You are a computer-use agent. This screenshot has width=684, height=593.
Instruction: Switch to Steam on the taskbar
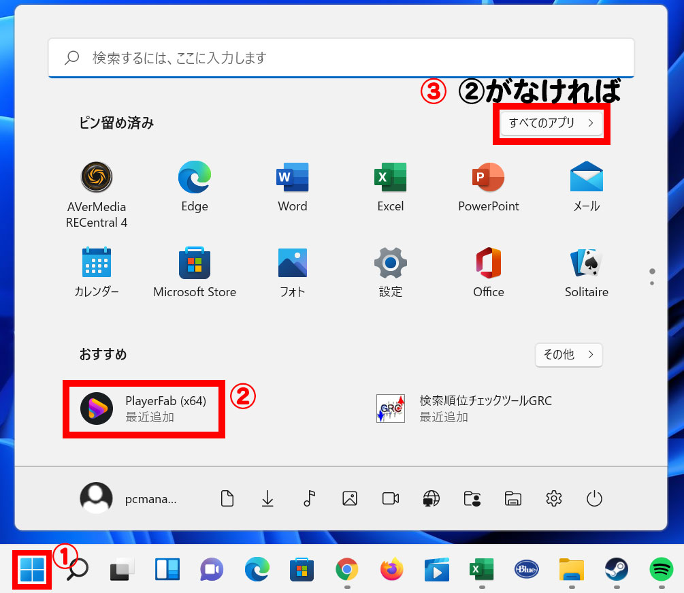[x=617, y=569]
